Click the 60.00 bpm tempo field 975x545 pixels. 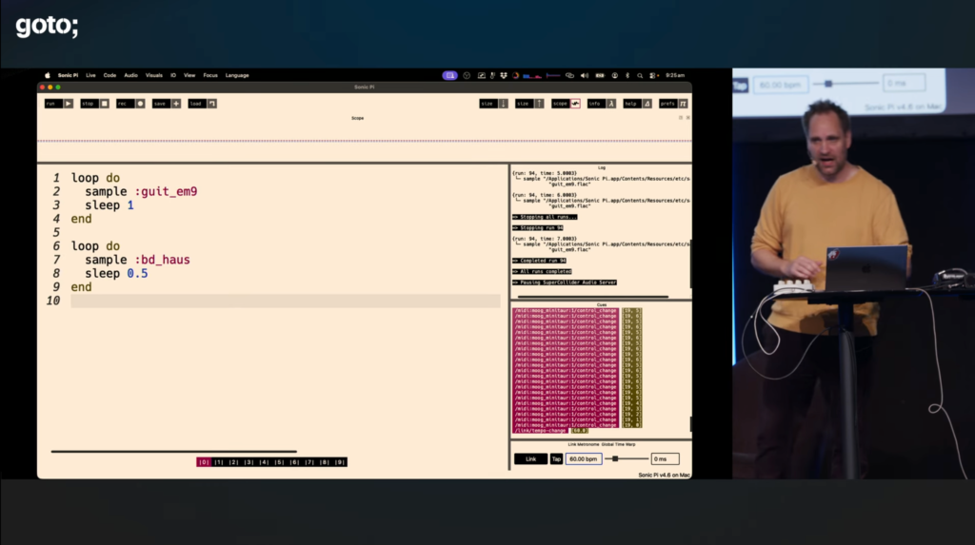tap(584, 459)
